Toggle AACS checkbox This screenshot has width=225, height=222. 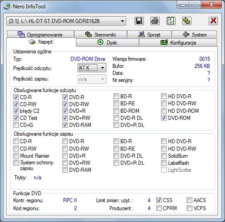pyautogui.click(x=189, y=200)
